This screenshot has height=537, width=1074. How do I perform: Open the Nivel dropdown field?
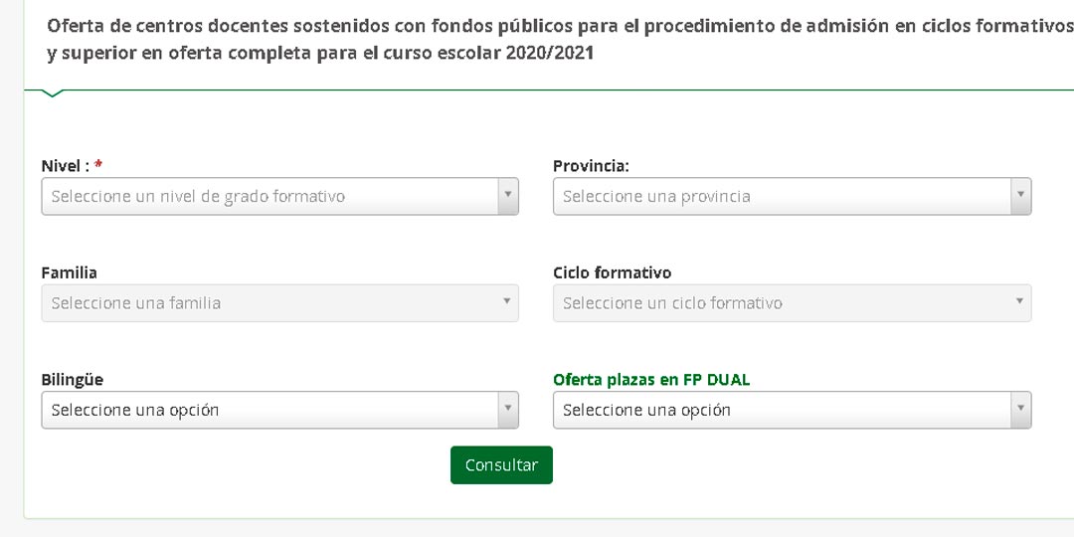(x=268, y=196)
